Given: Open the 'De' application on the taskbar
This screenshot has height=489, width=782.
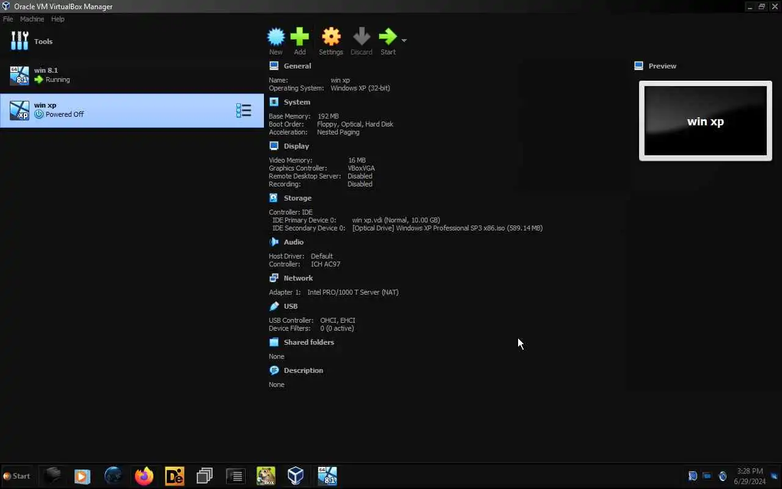Looking at the screenshot, I should pos(175,476).
